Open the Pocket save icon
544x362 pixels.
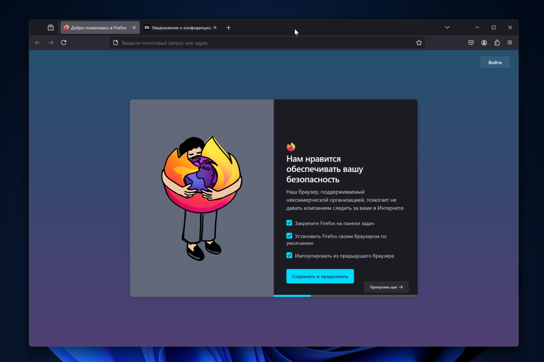click(471, 43)
